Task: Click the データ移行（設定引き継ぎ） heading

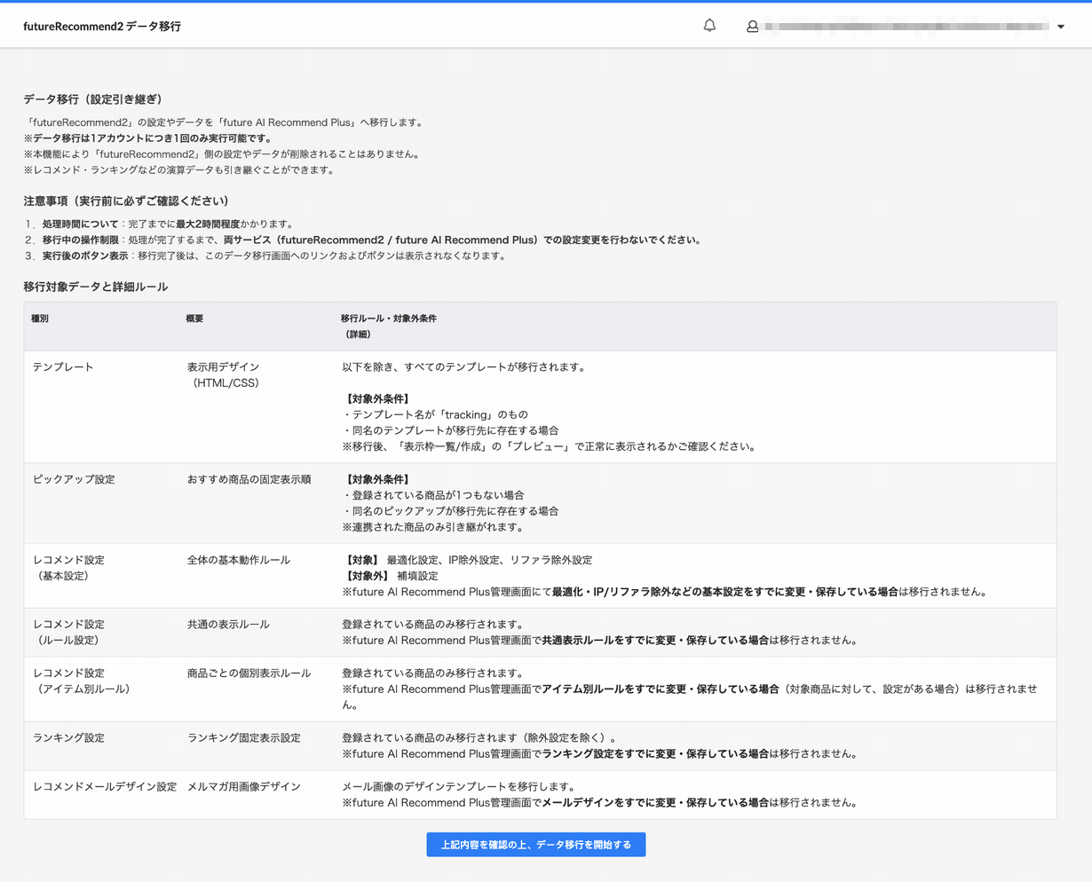Action: pos(92,99)
